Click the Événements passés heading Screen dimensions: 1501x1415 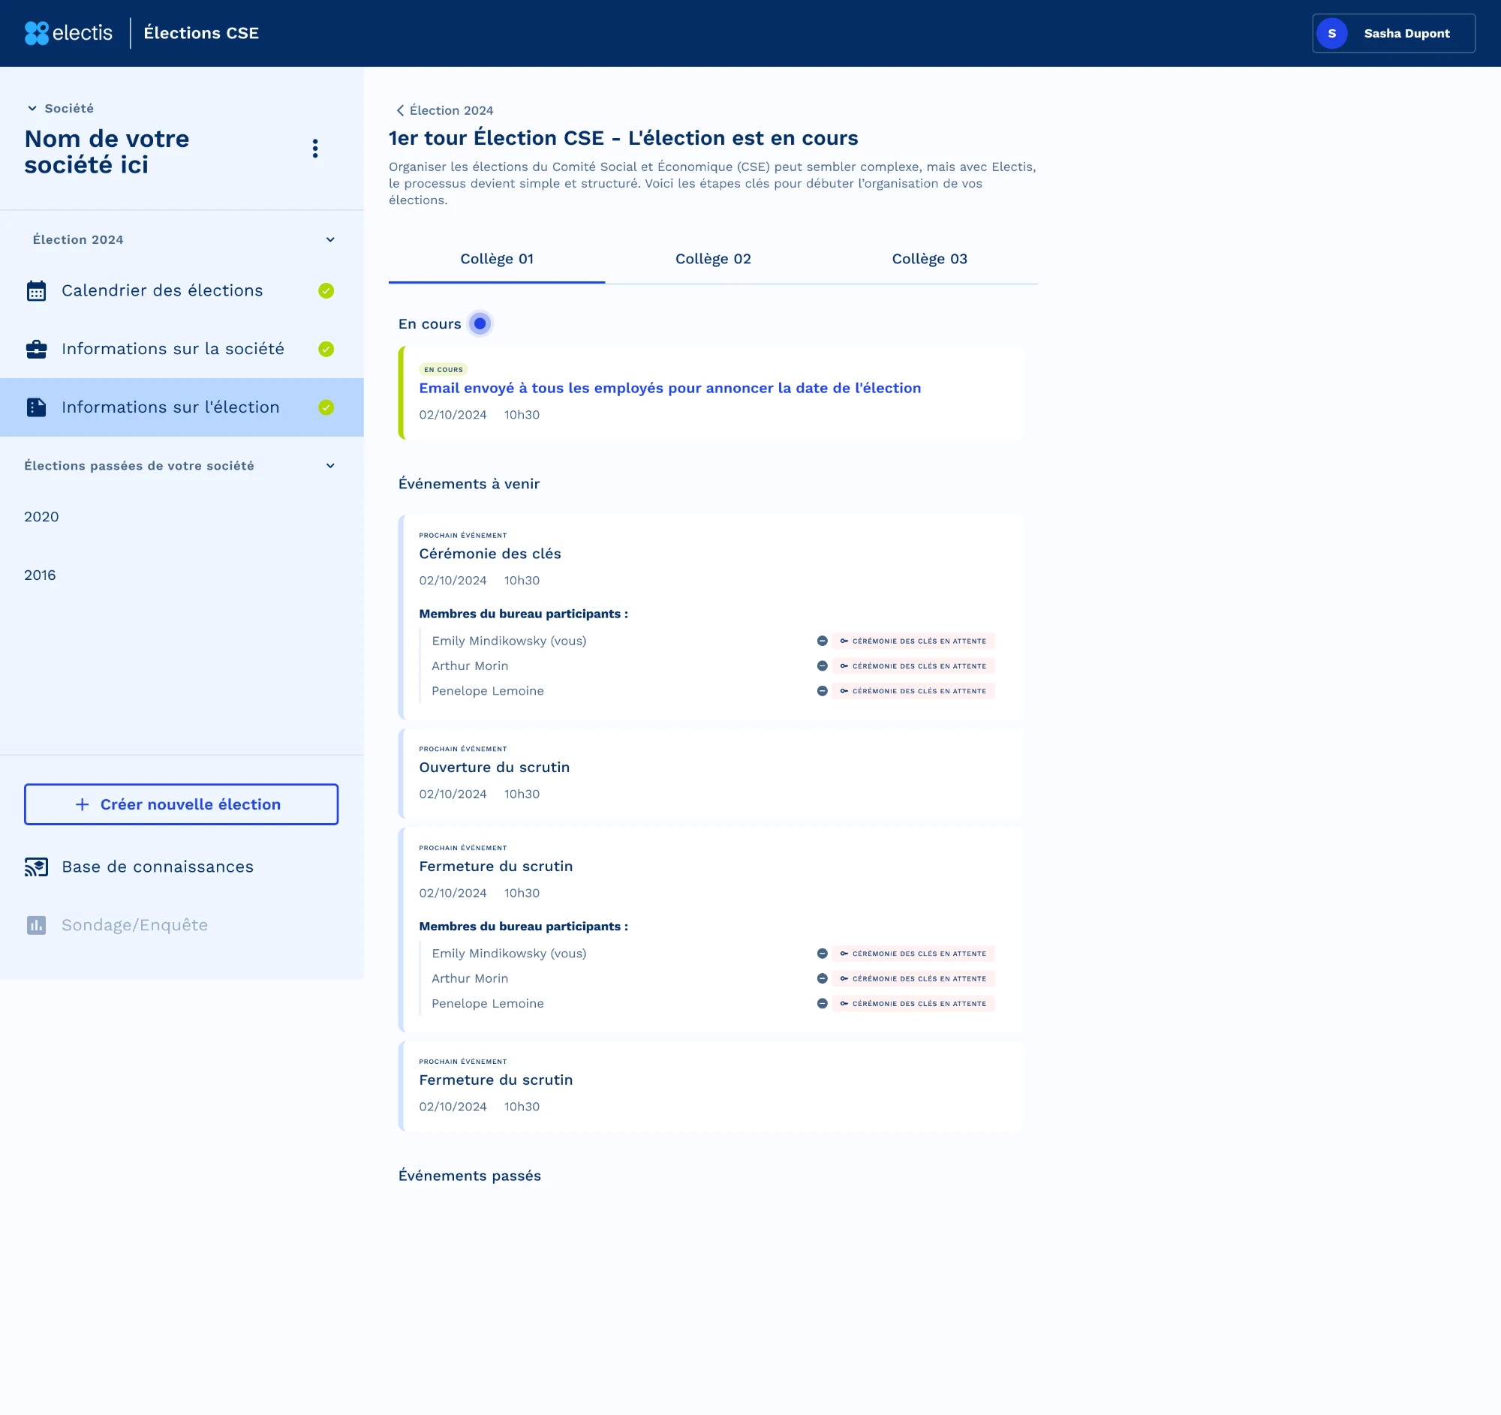coord(470,1176)
